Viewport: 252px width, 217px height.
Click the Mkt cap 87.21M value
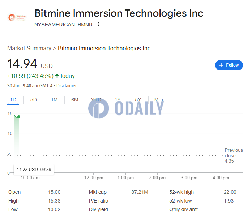139,192
